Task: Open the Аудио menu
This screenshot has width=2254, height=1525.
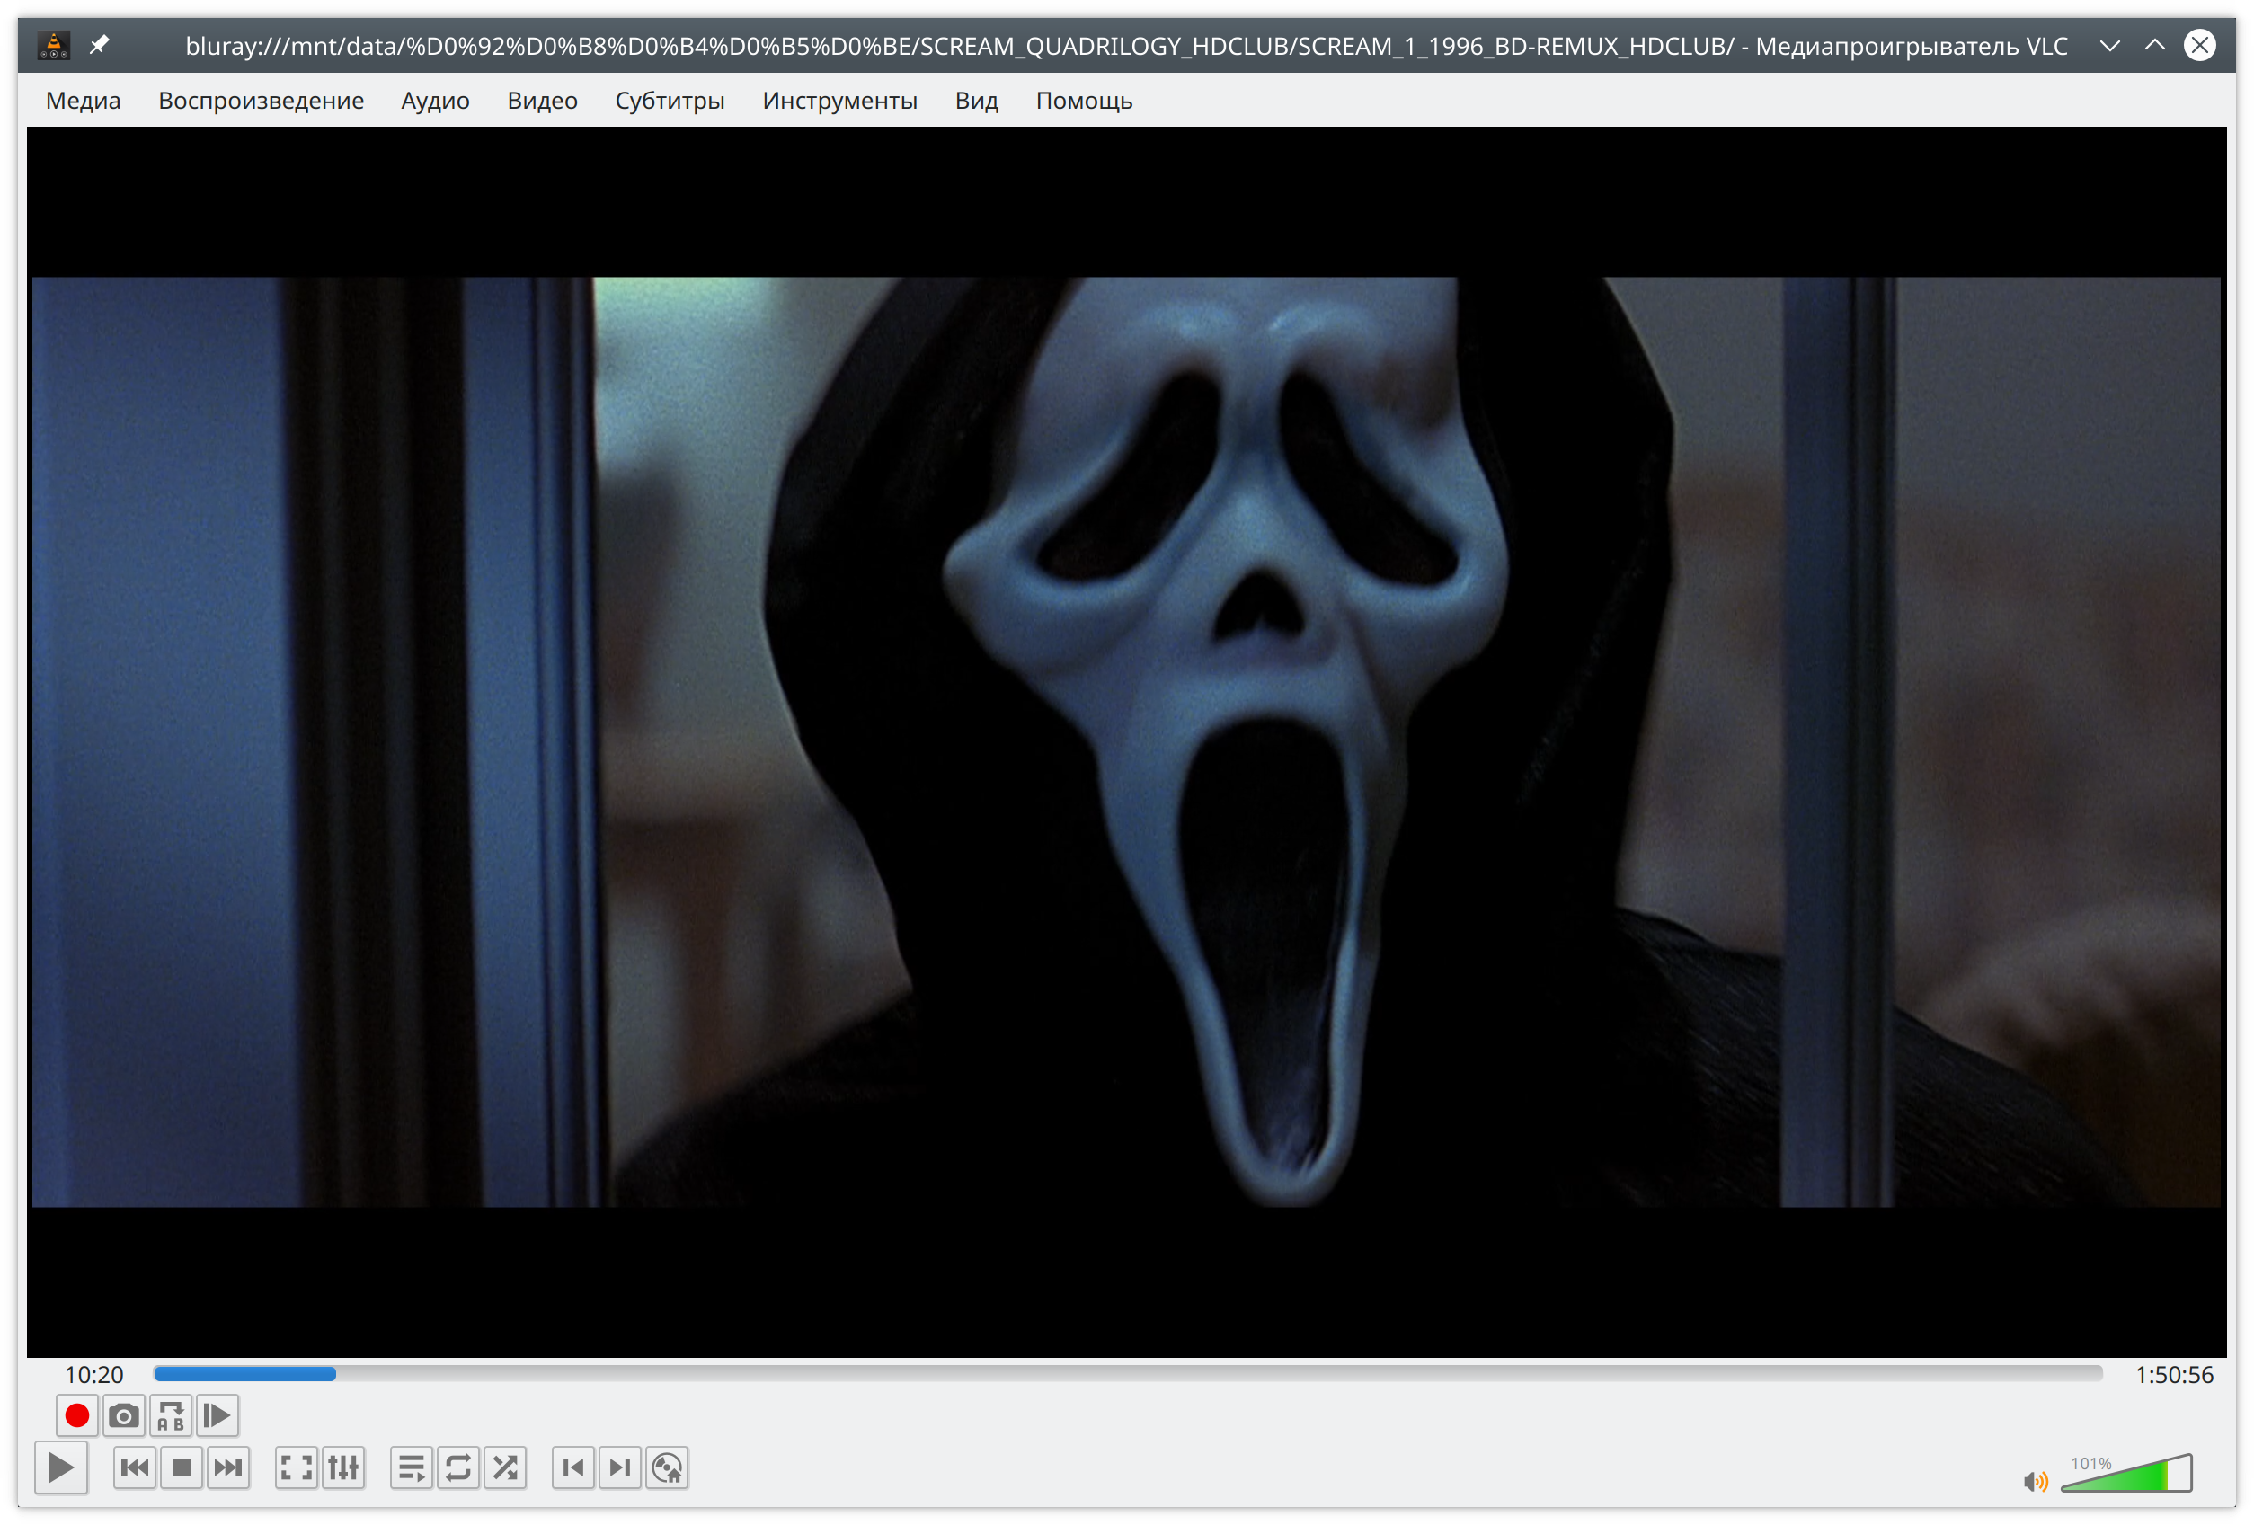Action: (436, 101)
